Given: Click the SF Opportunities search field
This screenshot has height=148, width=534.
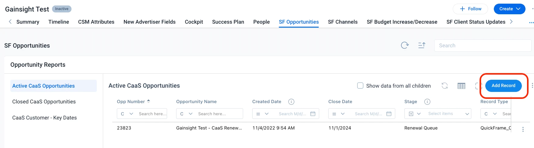Looking at the screenshot, I should [x=483, y=45].
